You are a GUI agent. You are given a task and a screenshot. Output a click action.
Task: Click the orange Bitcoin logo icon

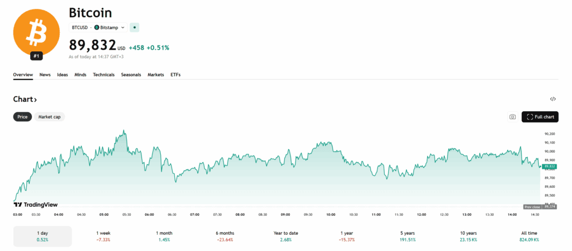(36, 33)
